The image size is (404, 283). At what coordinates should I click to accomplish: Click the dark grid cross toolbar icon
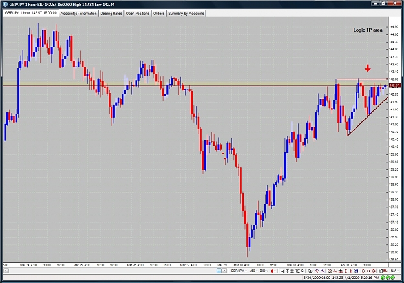341,271
